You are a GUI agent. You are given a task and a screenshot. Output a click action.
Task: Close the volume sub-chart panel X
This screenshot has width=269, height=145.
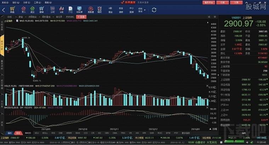coord(207,86)
